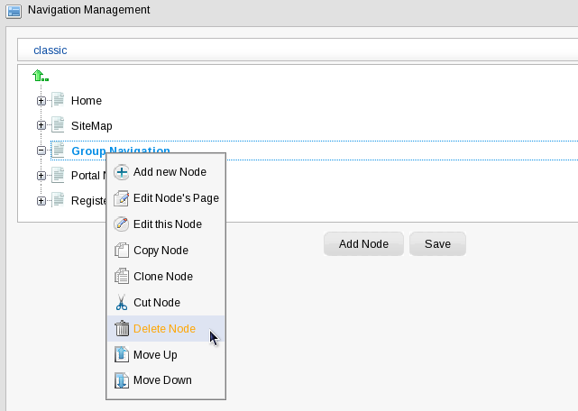This screenshot has height=411, width=578.
Task: Click the Edit this Node pencil icon
Action: point(123,224)
